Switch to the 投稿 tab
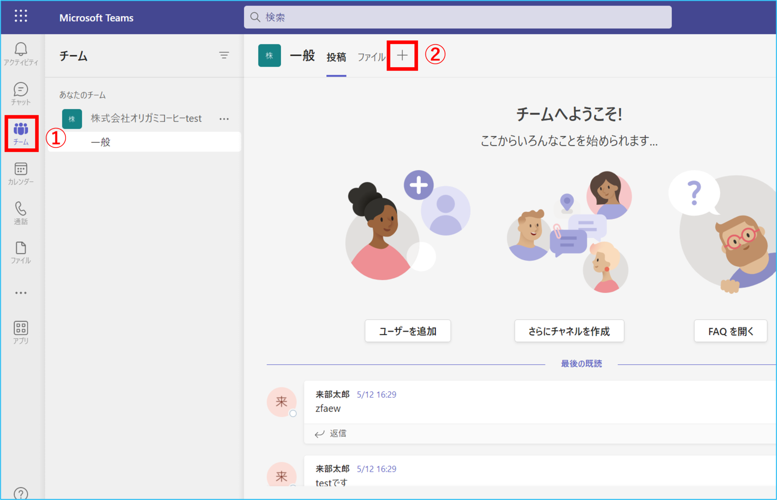Image resolution: width=777 pixels, height=500 pixels. [x=336, y=57]
